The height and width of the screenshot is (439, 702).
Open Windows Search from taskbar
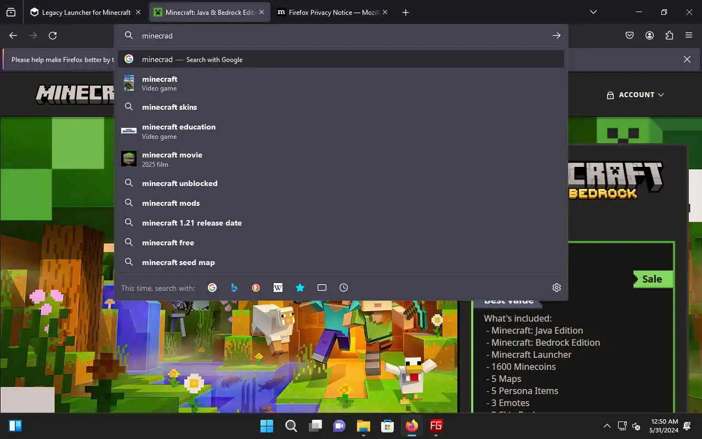tap(291, 426)
